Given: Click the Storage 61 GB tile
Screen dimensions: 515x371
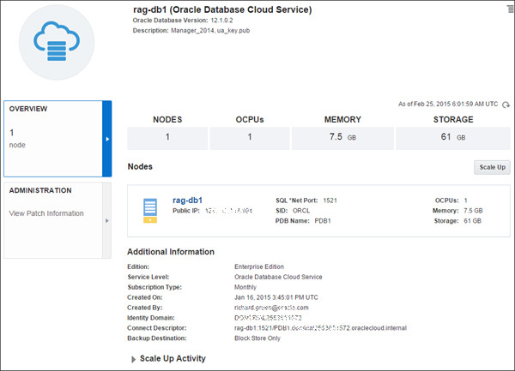Looking at the screenshot, I should (453, 137).
